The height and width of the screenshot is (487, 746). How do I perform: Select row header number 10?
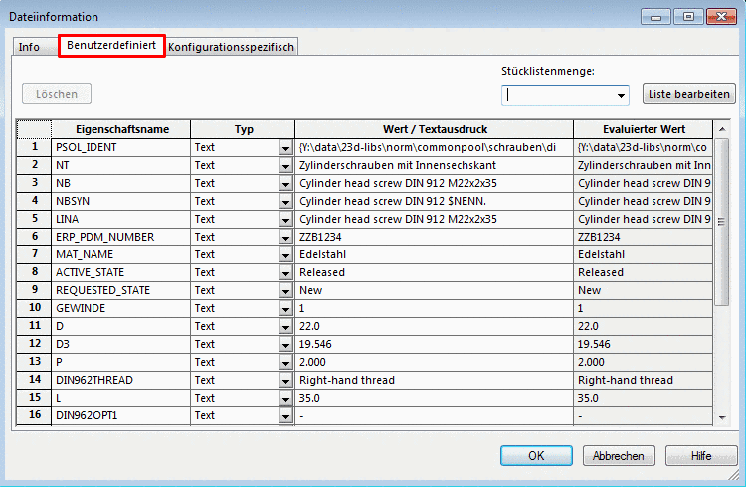(x=34, y=308)
